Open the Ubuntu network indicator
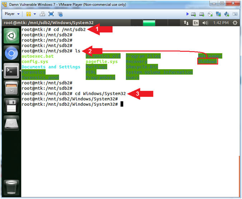 tap(186, 23)
